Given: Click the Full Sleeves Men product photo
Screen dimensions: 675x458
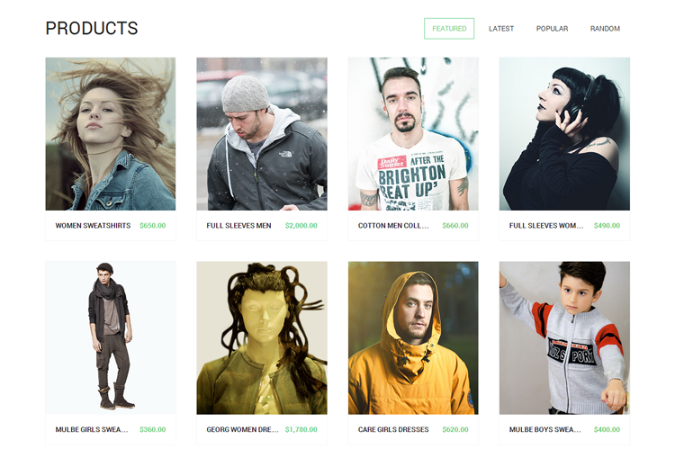Looking at the screenshot, I should click(262, 134).
